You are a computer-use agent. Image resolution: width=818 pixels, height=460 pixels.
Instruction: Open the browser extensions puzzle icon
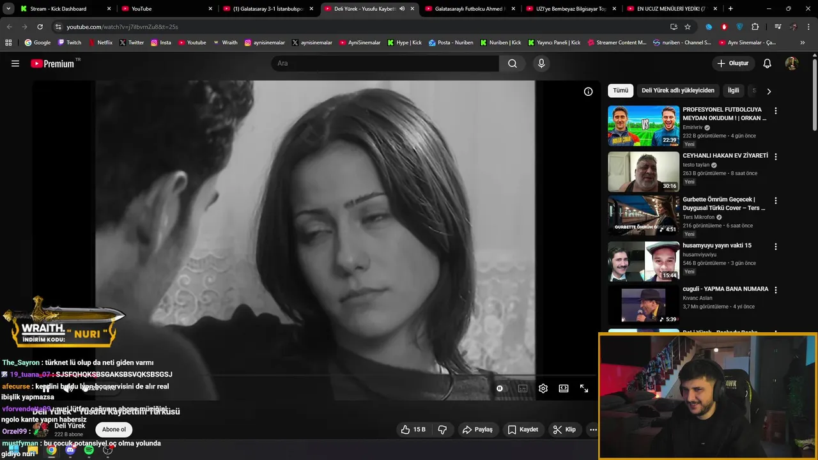(755, 27)
